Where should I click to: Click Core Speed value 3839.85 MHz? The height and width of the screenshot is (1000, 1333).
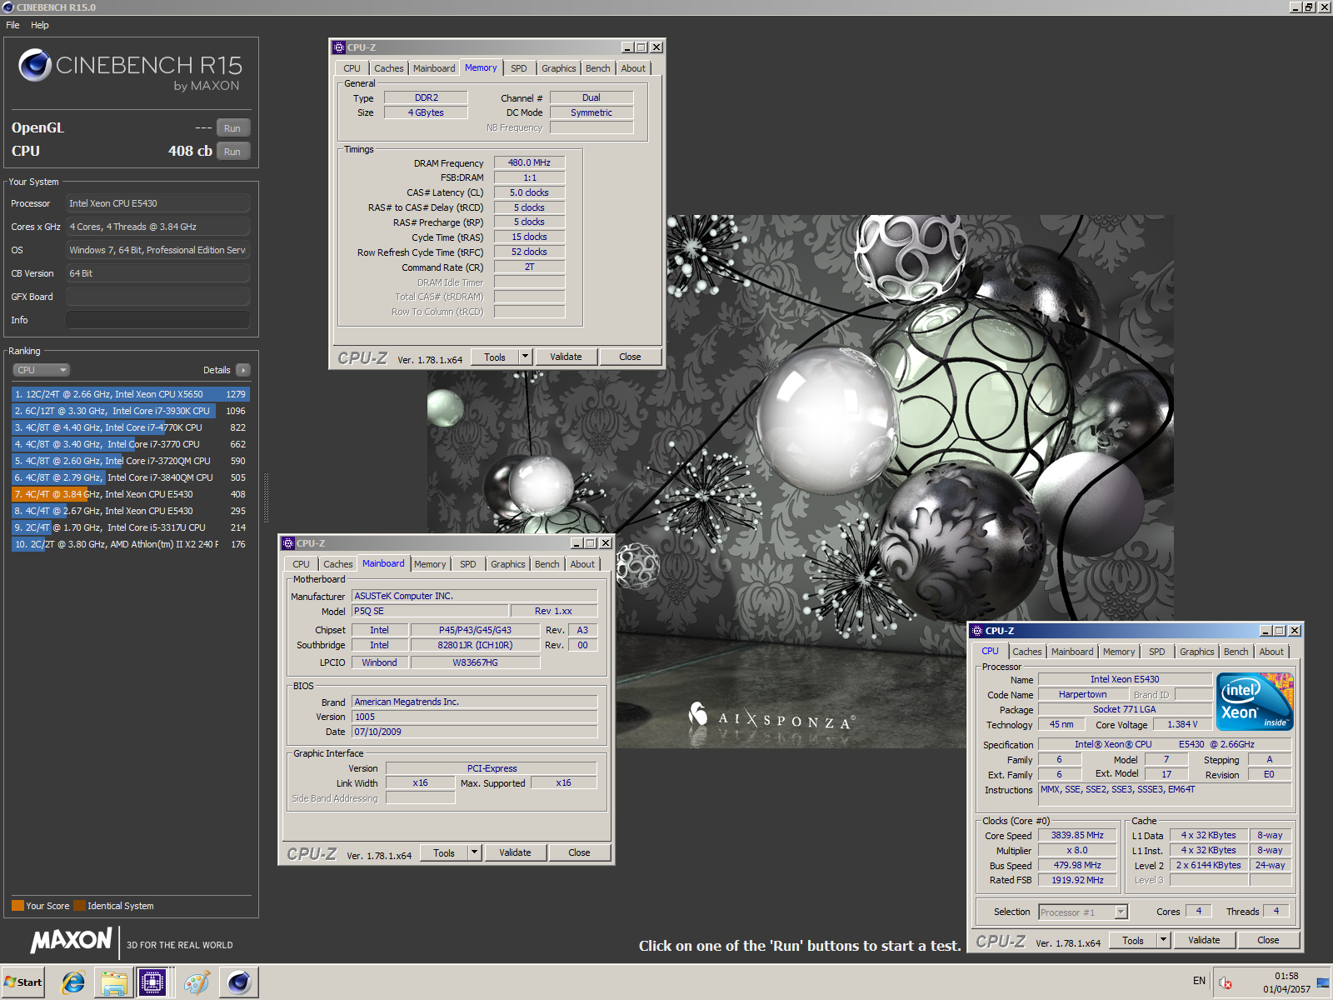pos(1077,835)
